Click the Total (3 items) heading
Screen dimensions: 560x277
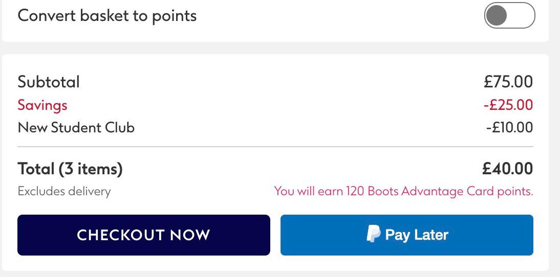point(70,169)
